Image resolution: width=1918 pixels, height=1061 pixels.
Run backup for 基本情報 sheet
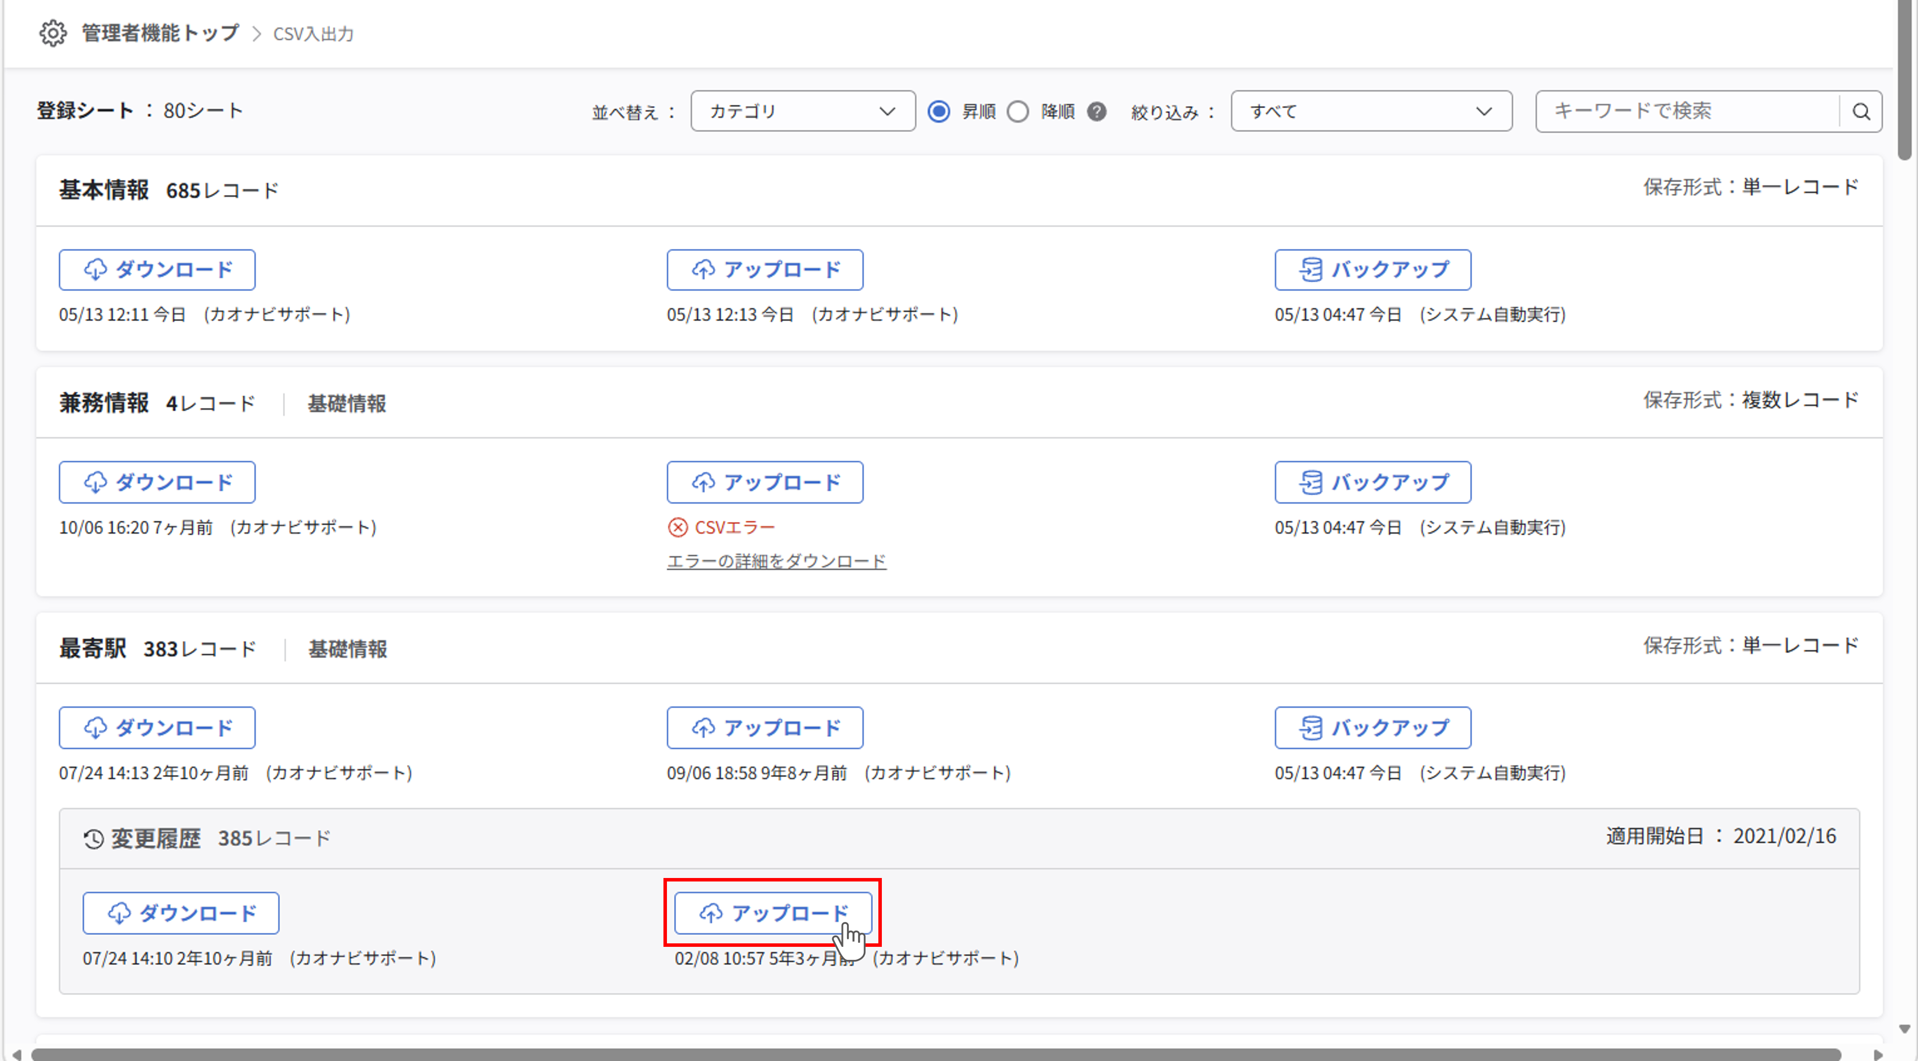(1372, 269)
